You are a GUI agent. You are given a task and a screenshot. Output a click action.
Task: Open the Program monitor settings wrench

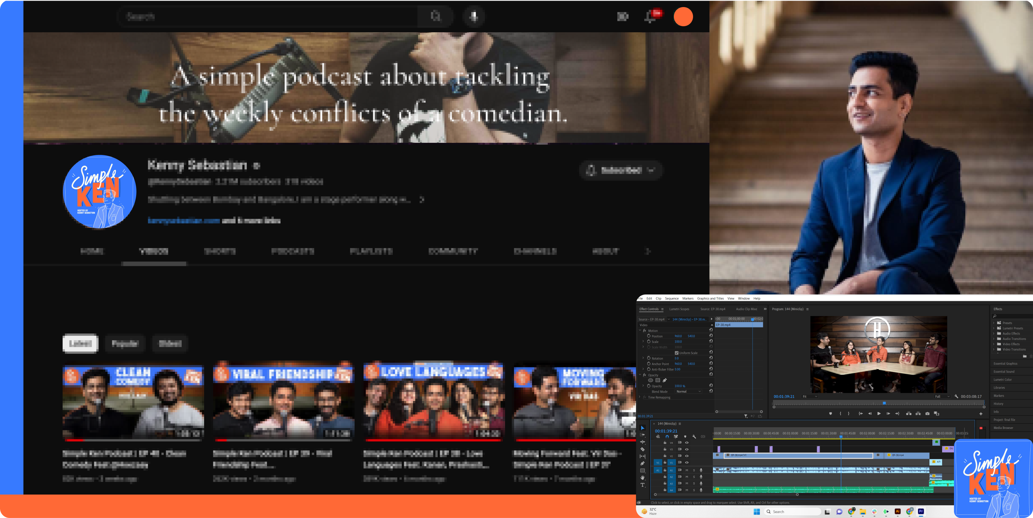956,396
